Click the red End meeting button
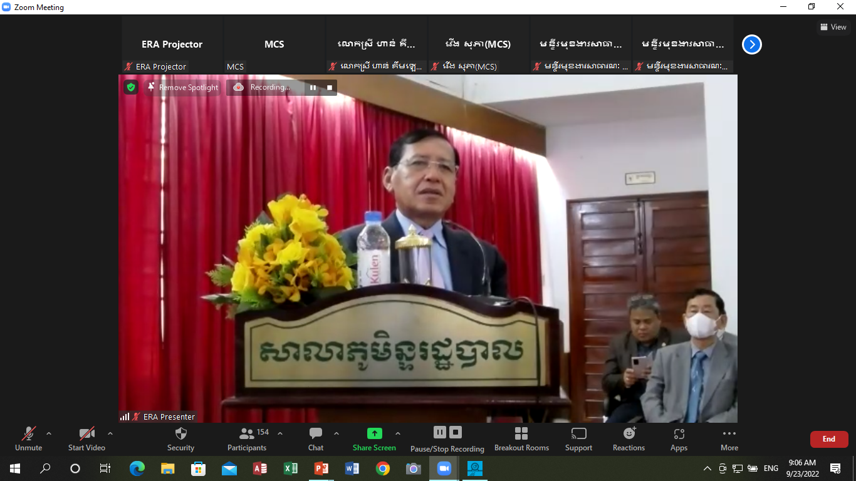 click(828, 439)
